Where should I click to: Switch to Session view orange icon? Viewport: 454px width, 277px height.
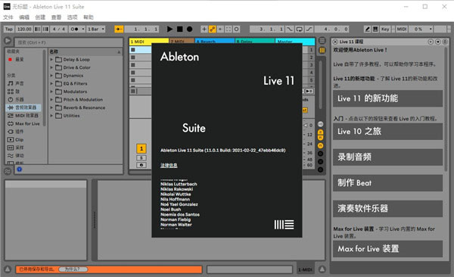322,51
